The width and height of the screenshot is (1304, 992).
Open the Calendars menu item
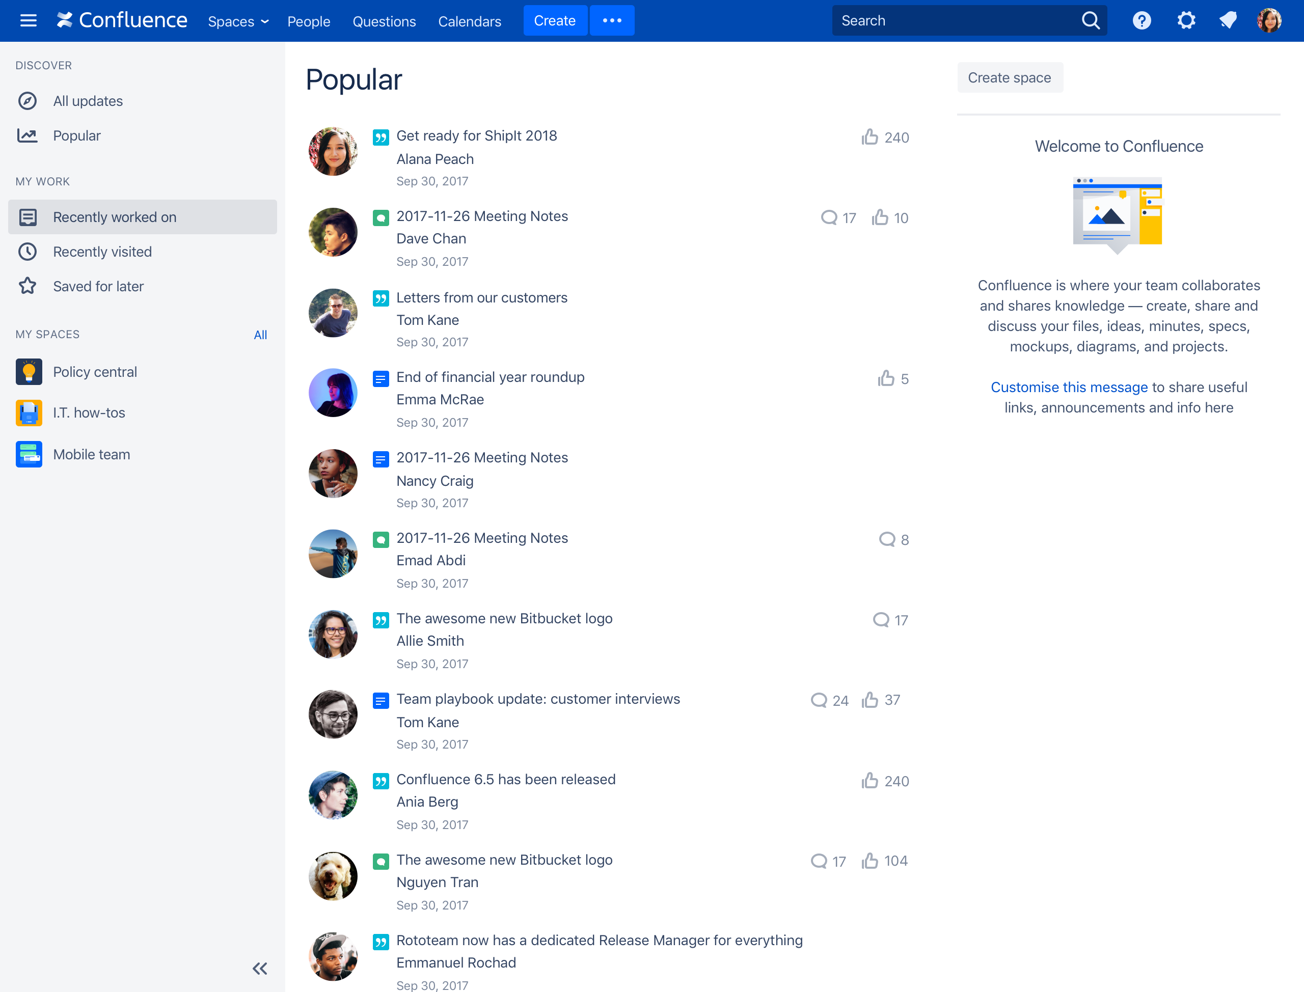click(470, 21)
